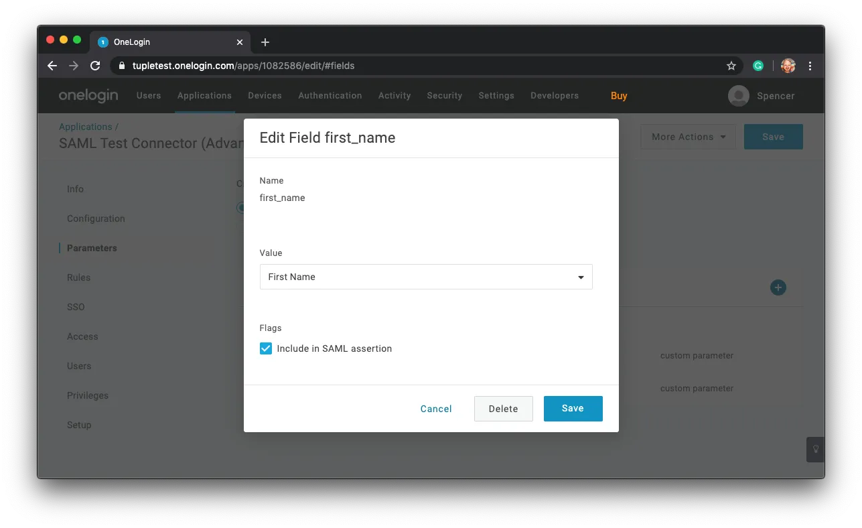862x528 pixels.
Task: Bookmark page with the star icon
Action: click(731, 66)
